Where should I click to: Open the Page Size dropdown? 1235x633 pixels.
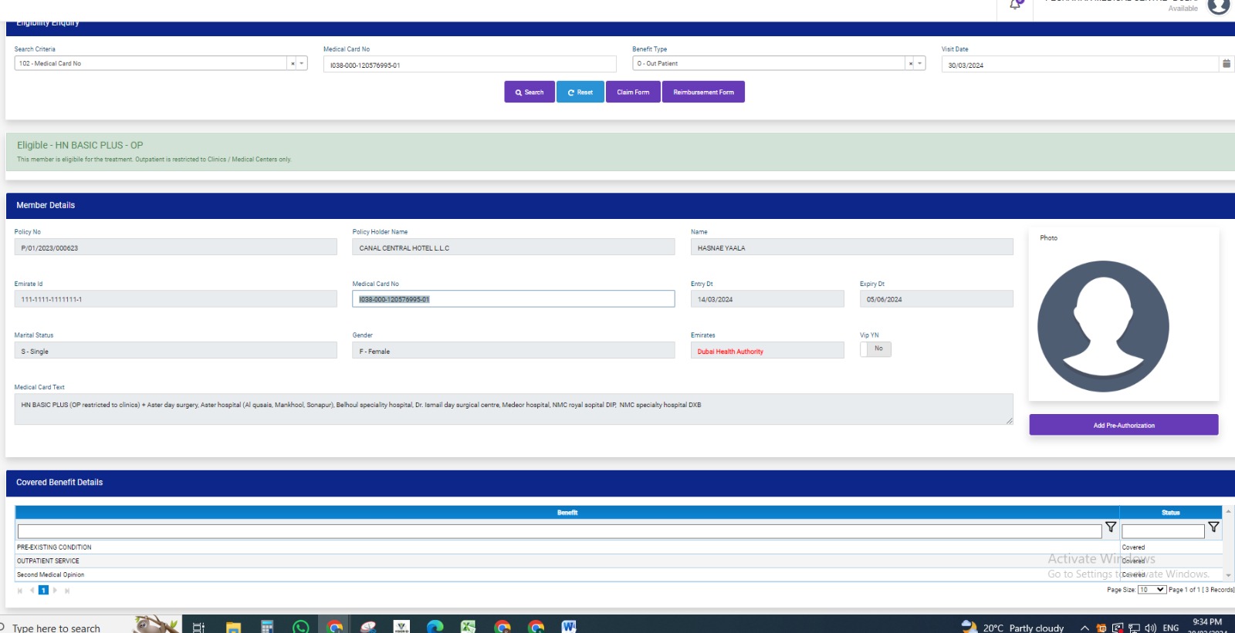point(1152,590)
